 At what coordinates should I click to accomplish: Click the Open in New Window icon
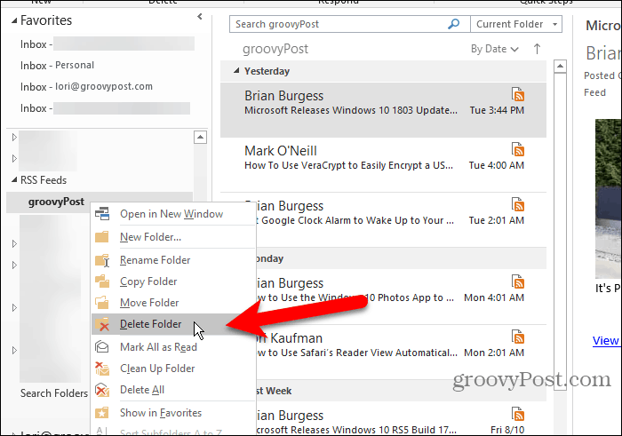102,214
